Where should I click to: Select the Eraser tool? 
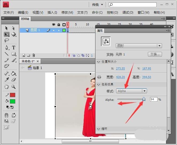point(14,80)
